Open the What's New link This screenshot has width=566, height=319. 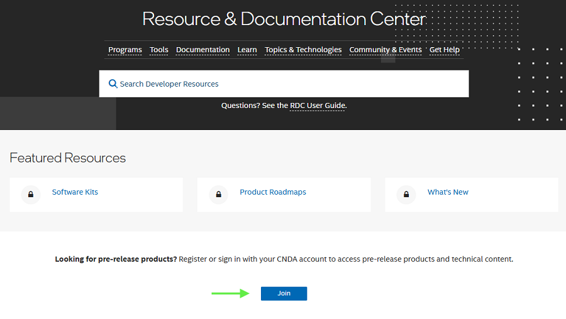pyautogui.click(x=448, y=192)
